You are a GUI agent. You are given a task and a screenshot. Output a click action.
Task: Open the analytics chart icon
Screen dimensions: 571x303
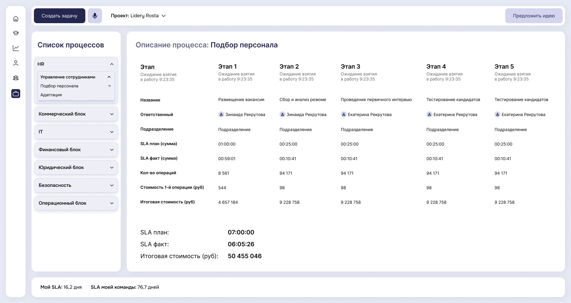(16, 48)
